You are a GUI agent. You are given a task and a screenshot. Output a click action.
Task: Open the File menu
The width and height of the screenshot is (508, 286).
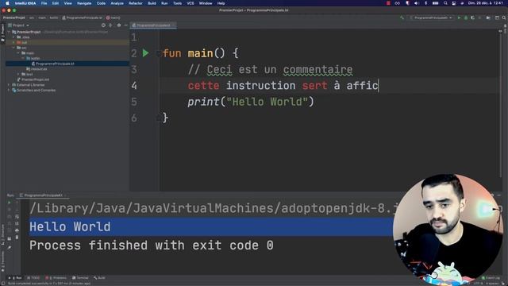[44, 3]
